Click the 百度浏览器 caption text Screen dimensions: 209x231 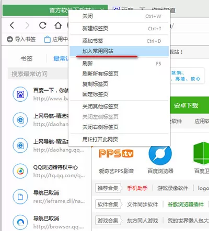(160, 171)
